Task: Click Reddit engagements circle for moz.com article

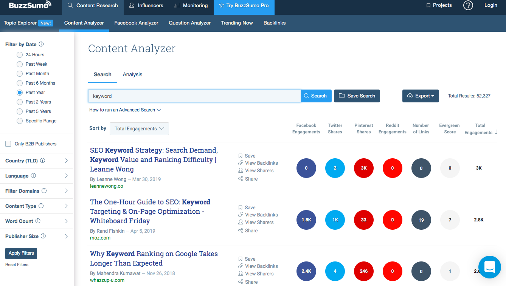Action: point(393,220)
